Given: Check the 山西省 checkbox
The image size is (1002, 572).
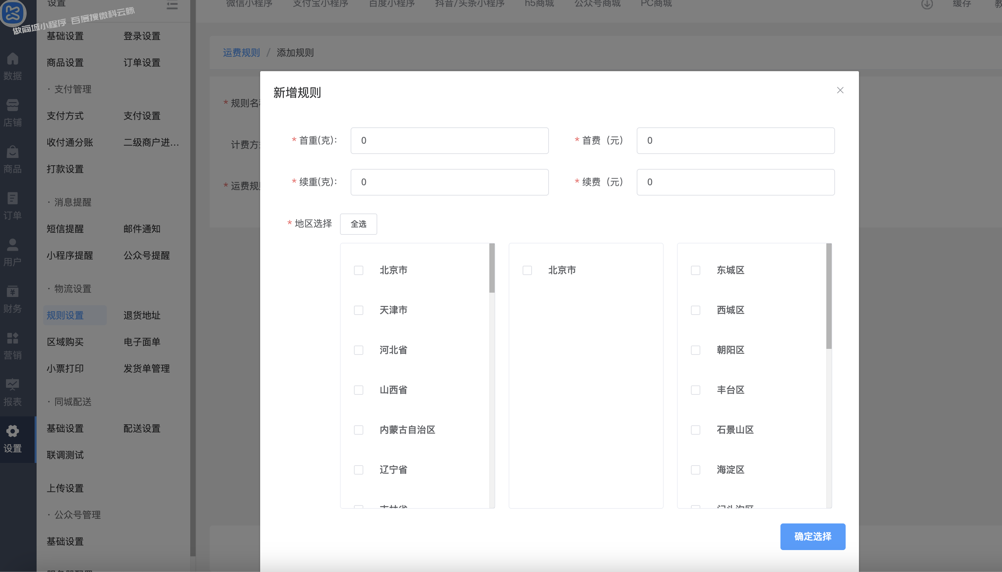Looking at the screenshot, I should click(358, 390).
